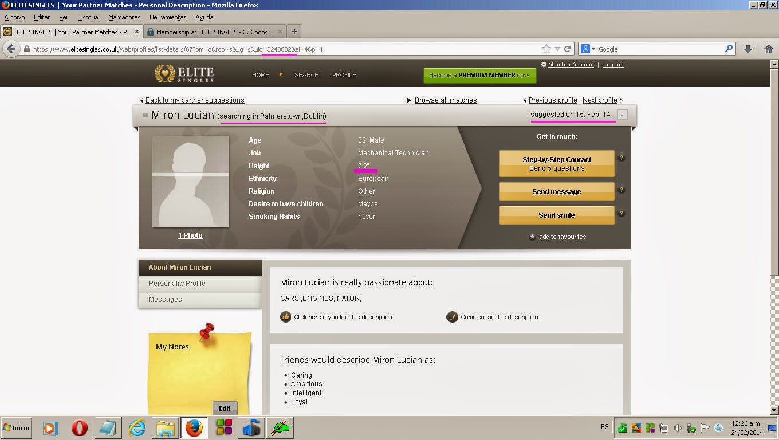The width and height of the screenshot is (779, 440).
Task: Open the Marcadores menu
Action: [x=124, y=18]
